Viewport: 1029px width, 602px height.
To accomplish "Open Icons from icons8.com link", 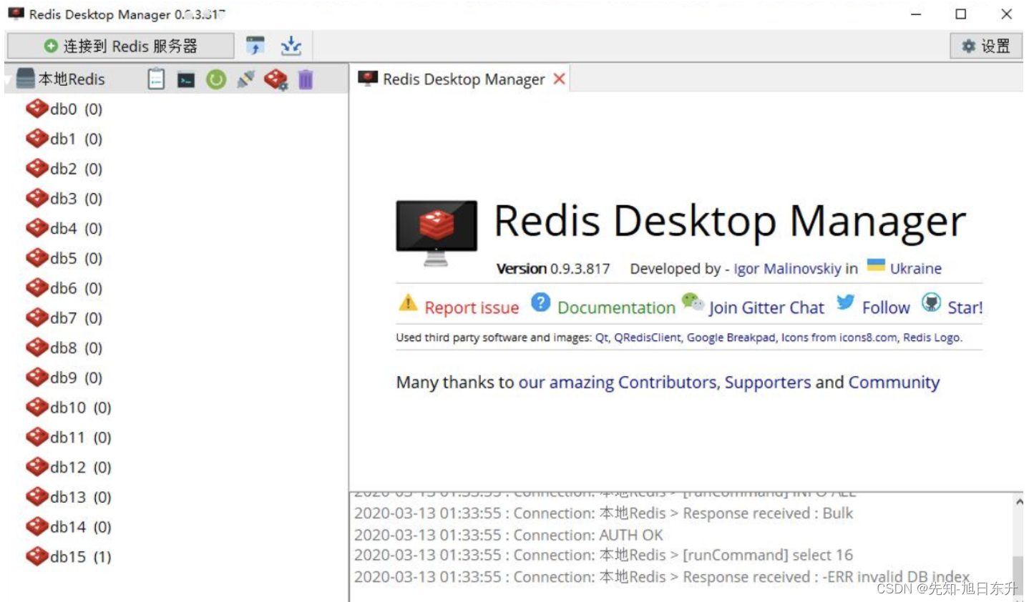I will pos(839,337).
